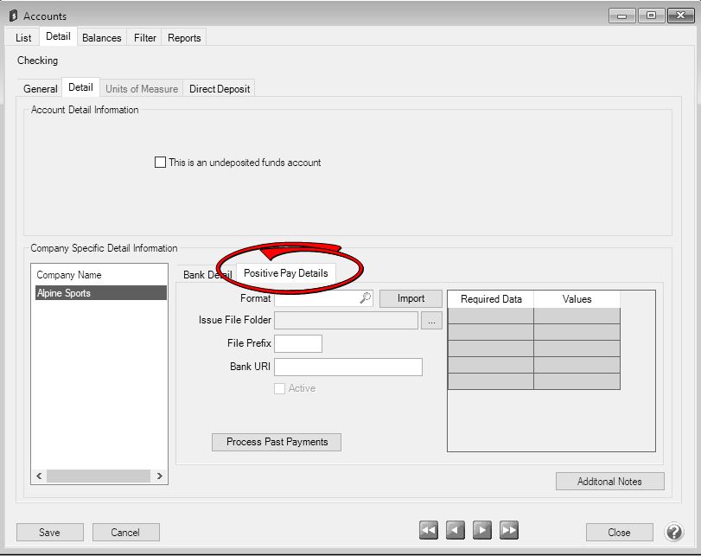701x556 pixels.
Task: Go to the next account record
Action: coord(482,531)
